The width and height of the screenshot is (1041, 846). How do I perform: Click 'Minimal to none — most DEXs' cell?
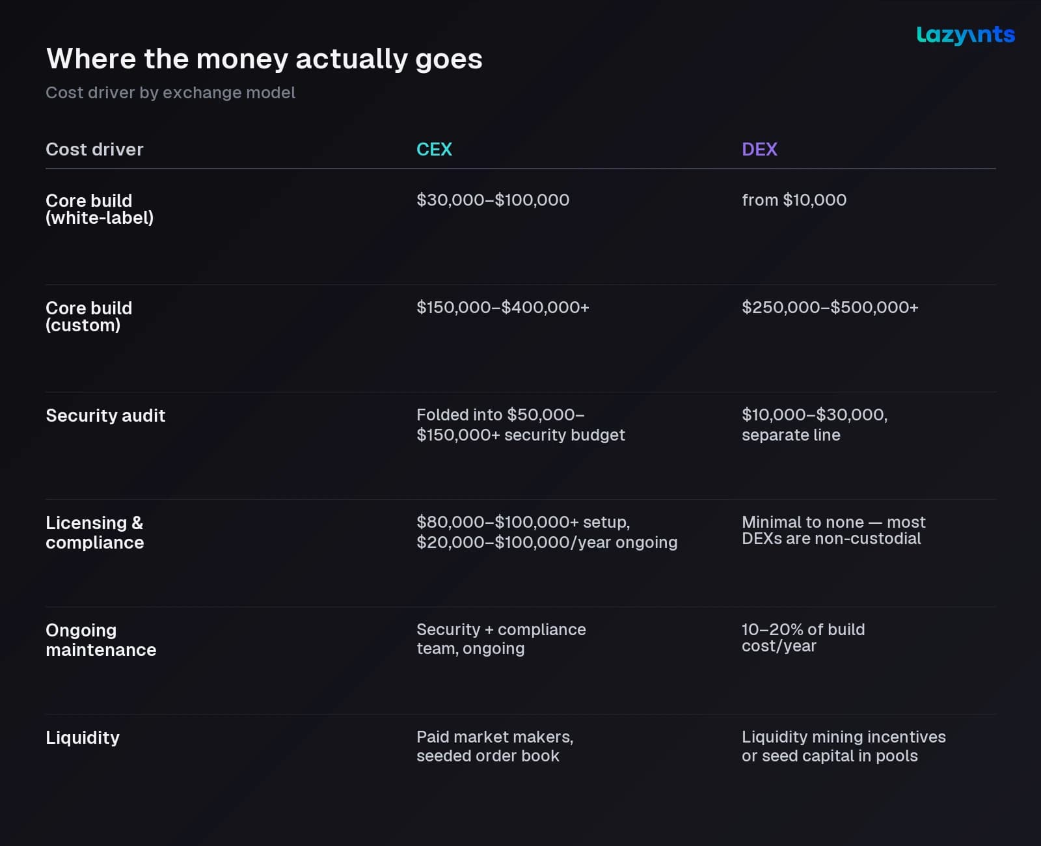(x=833, y=530)
